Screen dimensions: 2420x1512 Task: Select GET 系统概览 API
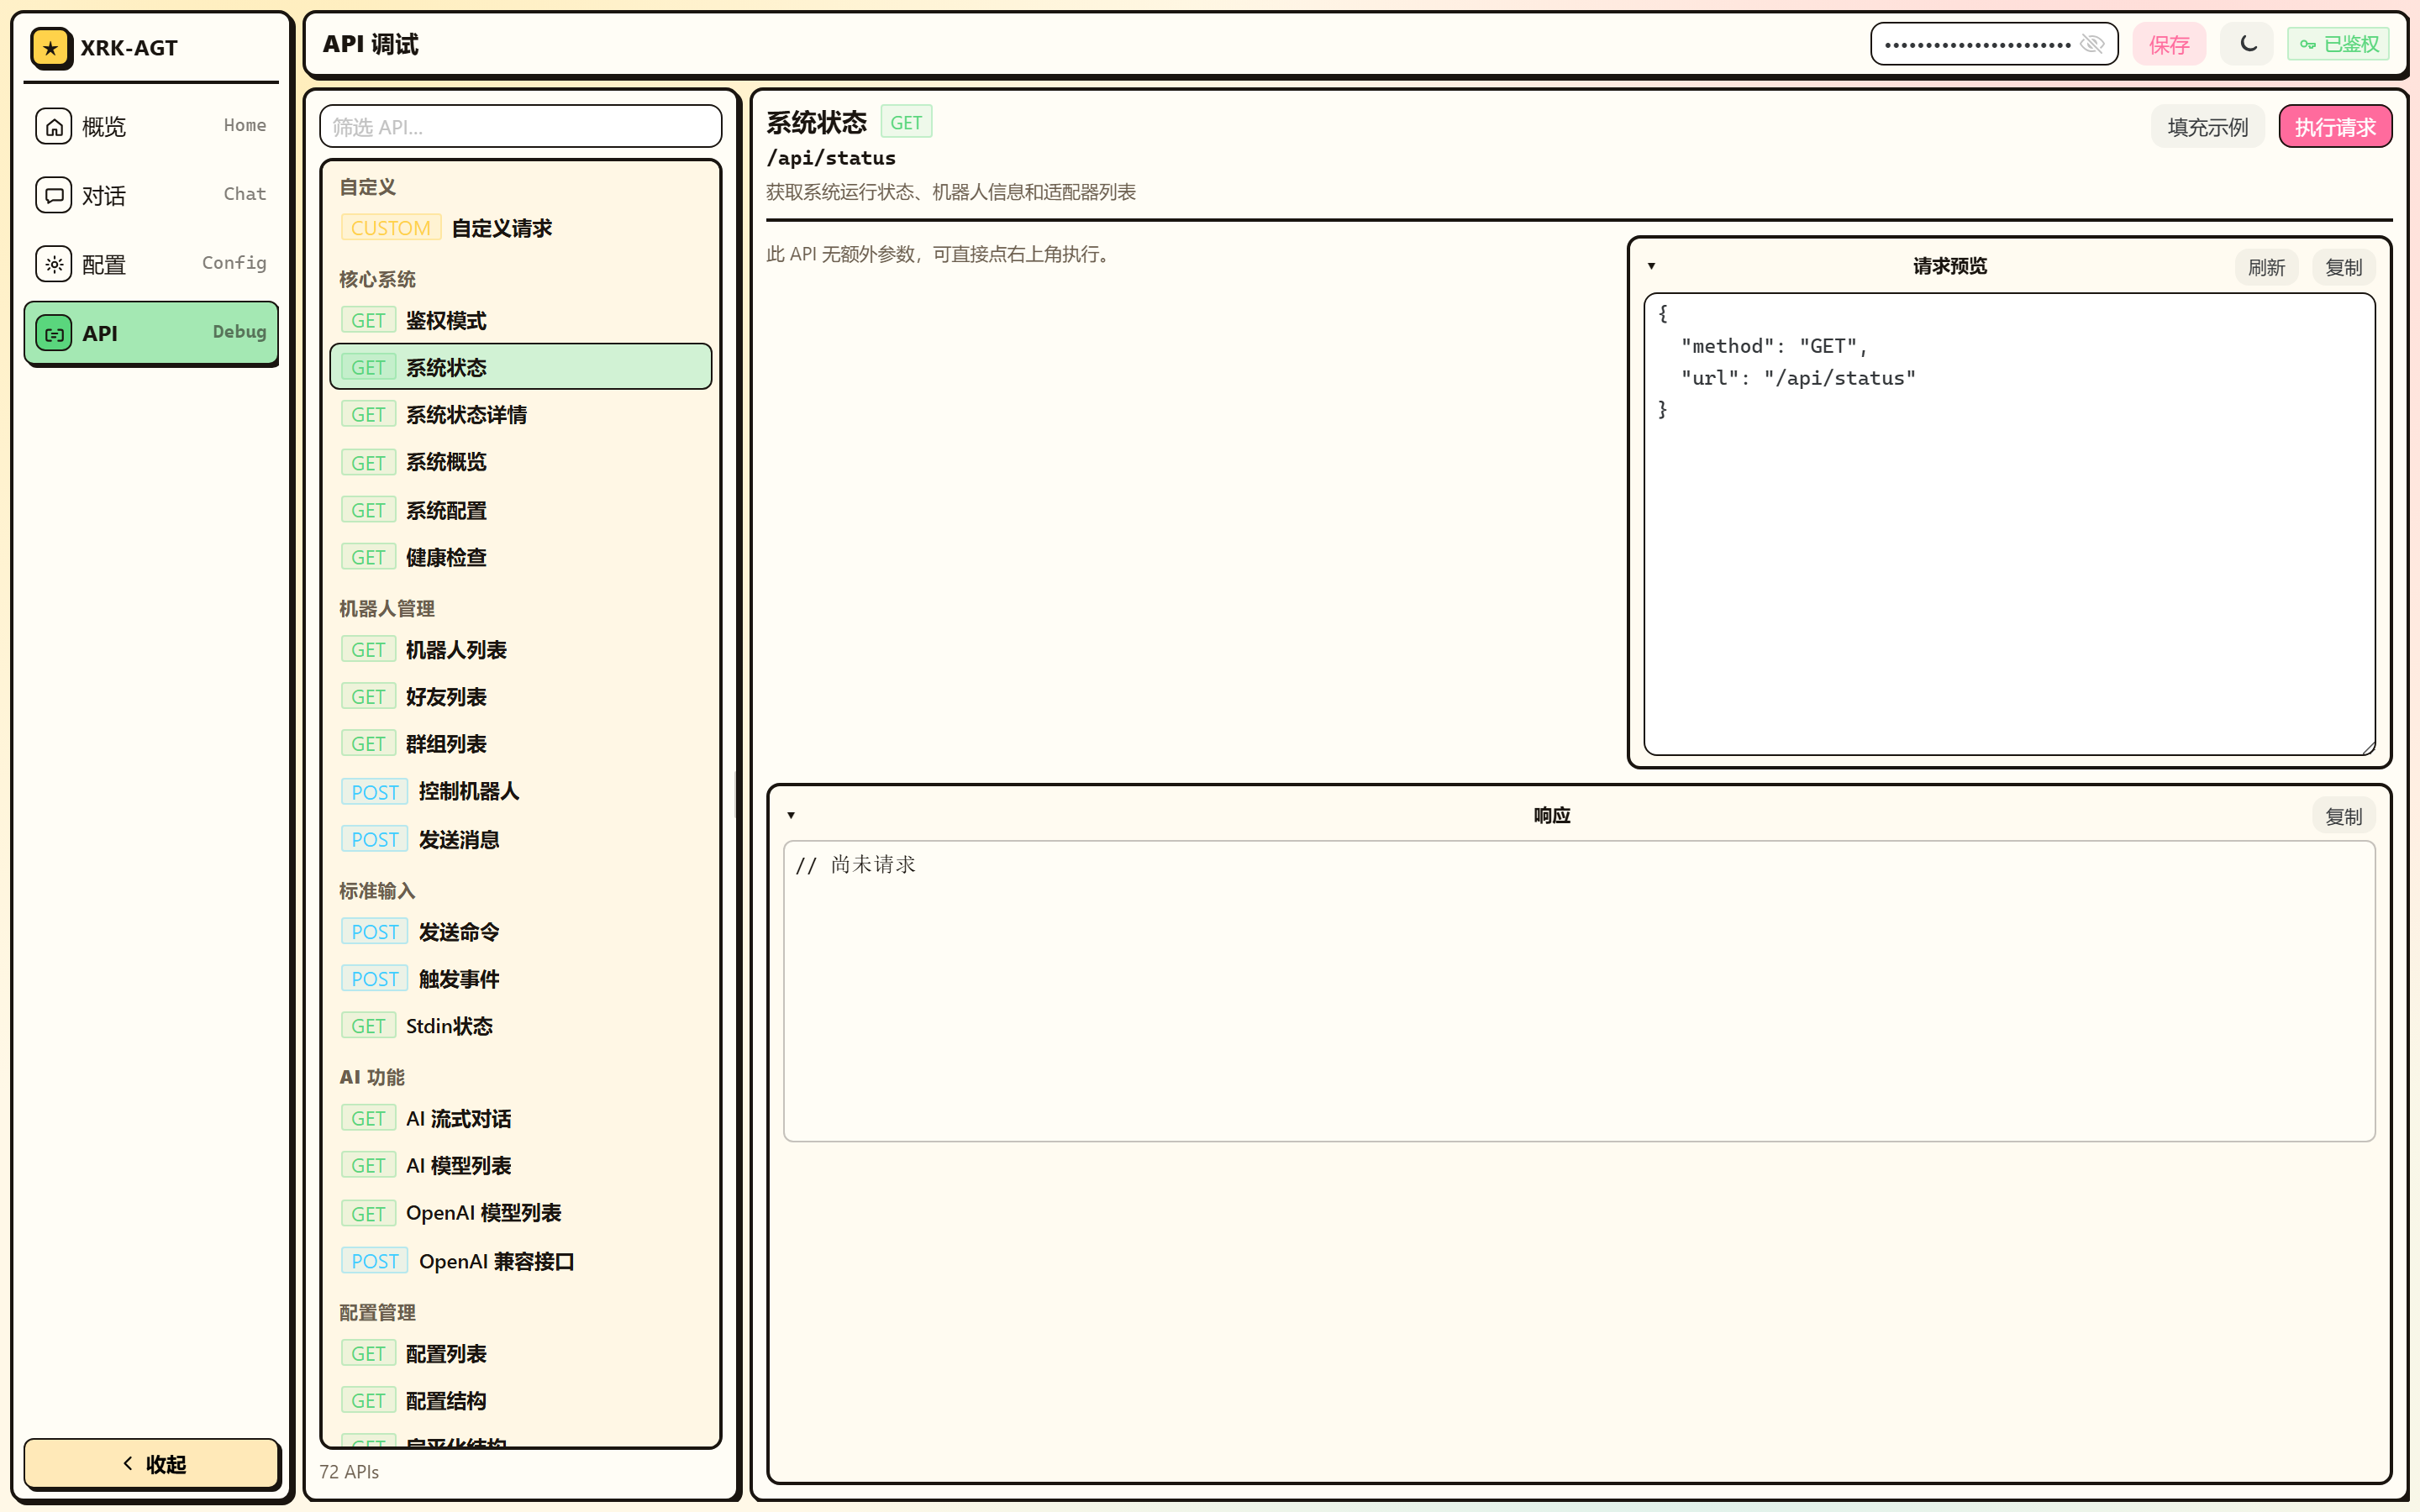[520, 462]
